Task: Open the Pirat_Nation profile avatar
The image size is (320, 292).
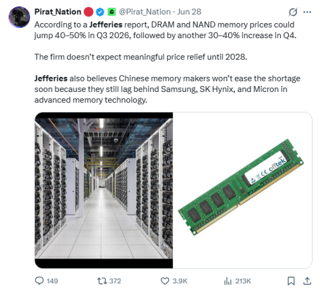Action: (19, 17)
